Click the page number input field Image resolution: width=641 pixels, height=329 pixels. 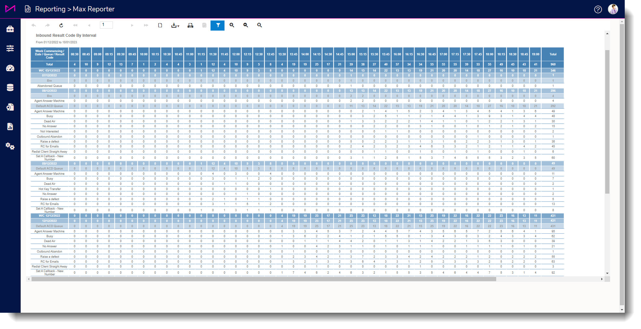106,25
